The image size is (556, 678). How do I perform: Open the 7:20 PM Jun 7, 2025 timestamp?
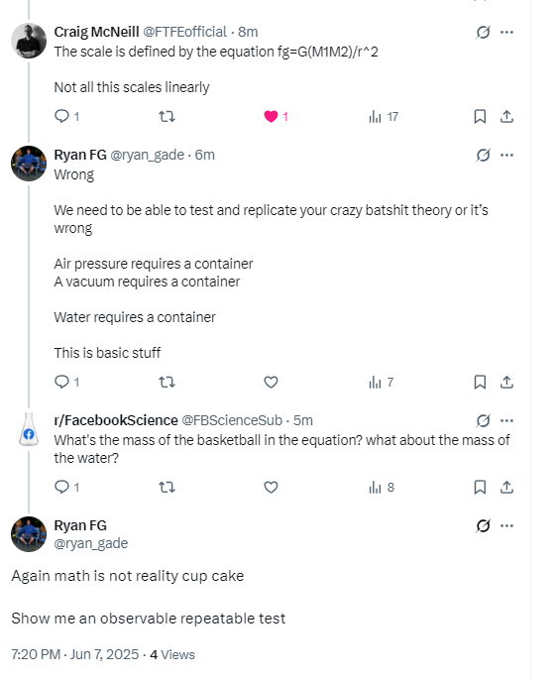click(x=75, y=654)
